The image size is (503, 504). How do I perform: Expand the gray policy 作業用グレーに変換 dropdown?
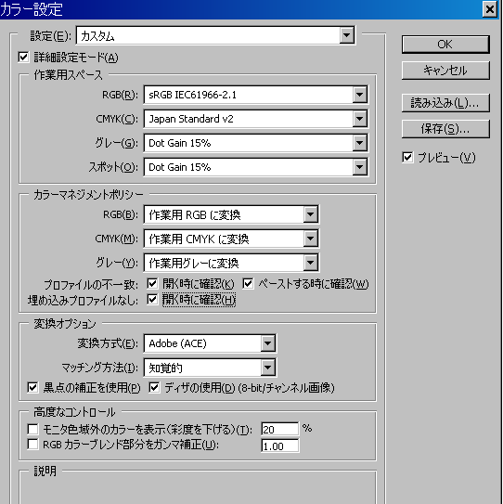231,263
